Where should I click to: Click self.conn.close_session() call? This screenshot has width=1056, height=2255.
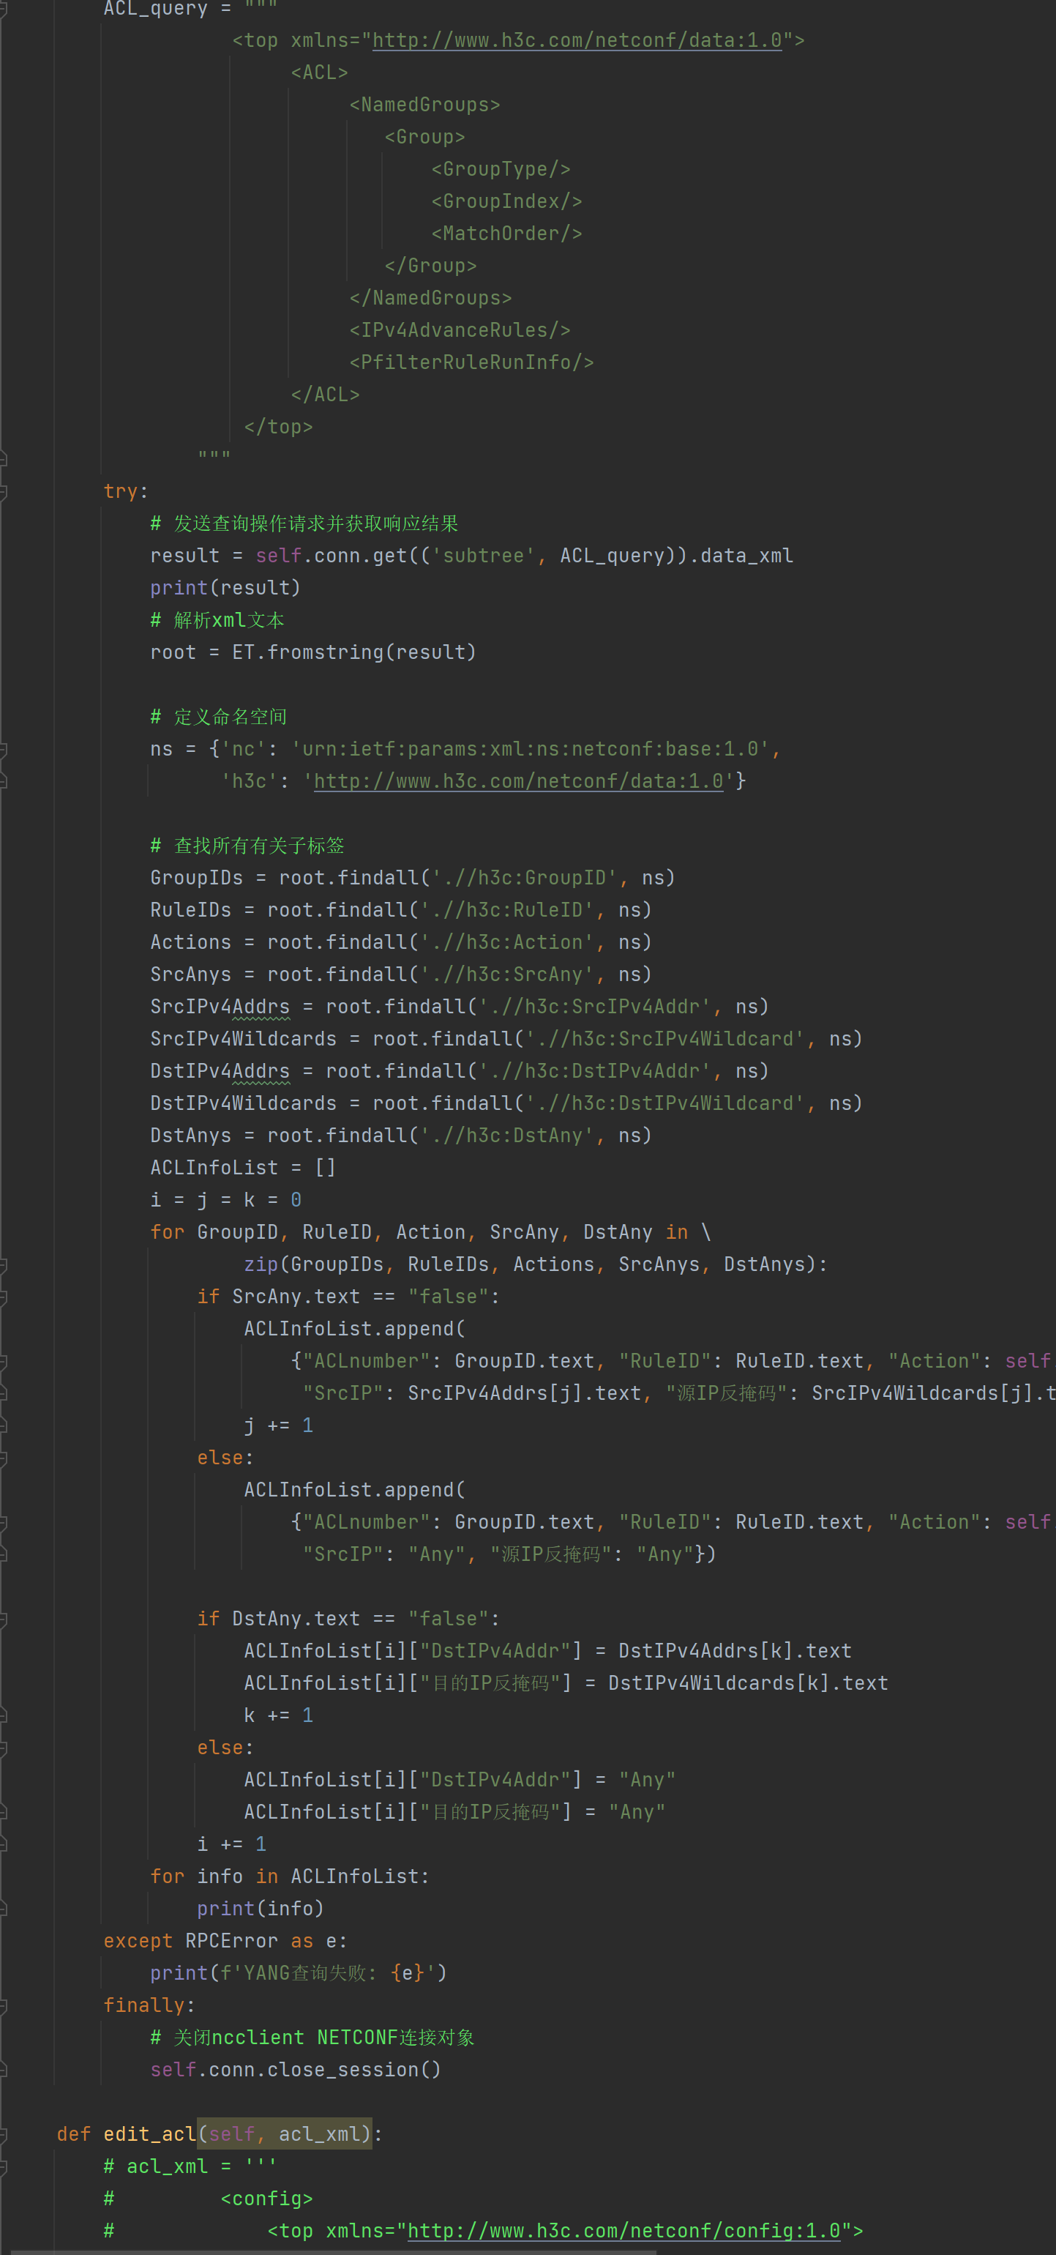pos(296,2070)
